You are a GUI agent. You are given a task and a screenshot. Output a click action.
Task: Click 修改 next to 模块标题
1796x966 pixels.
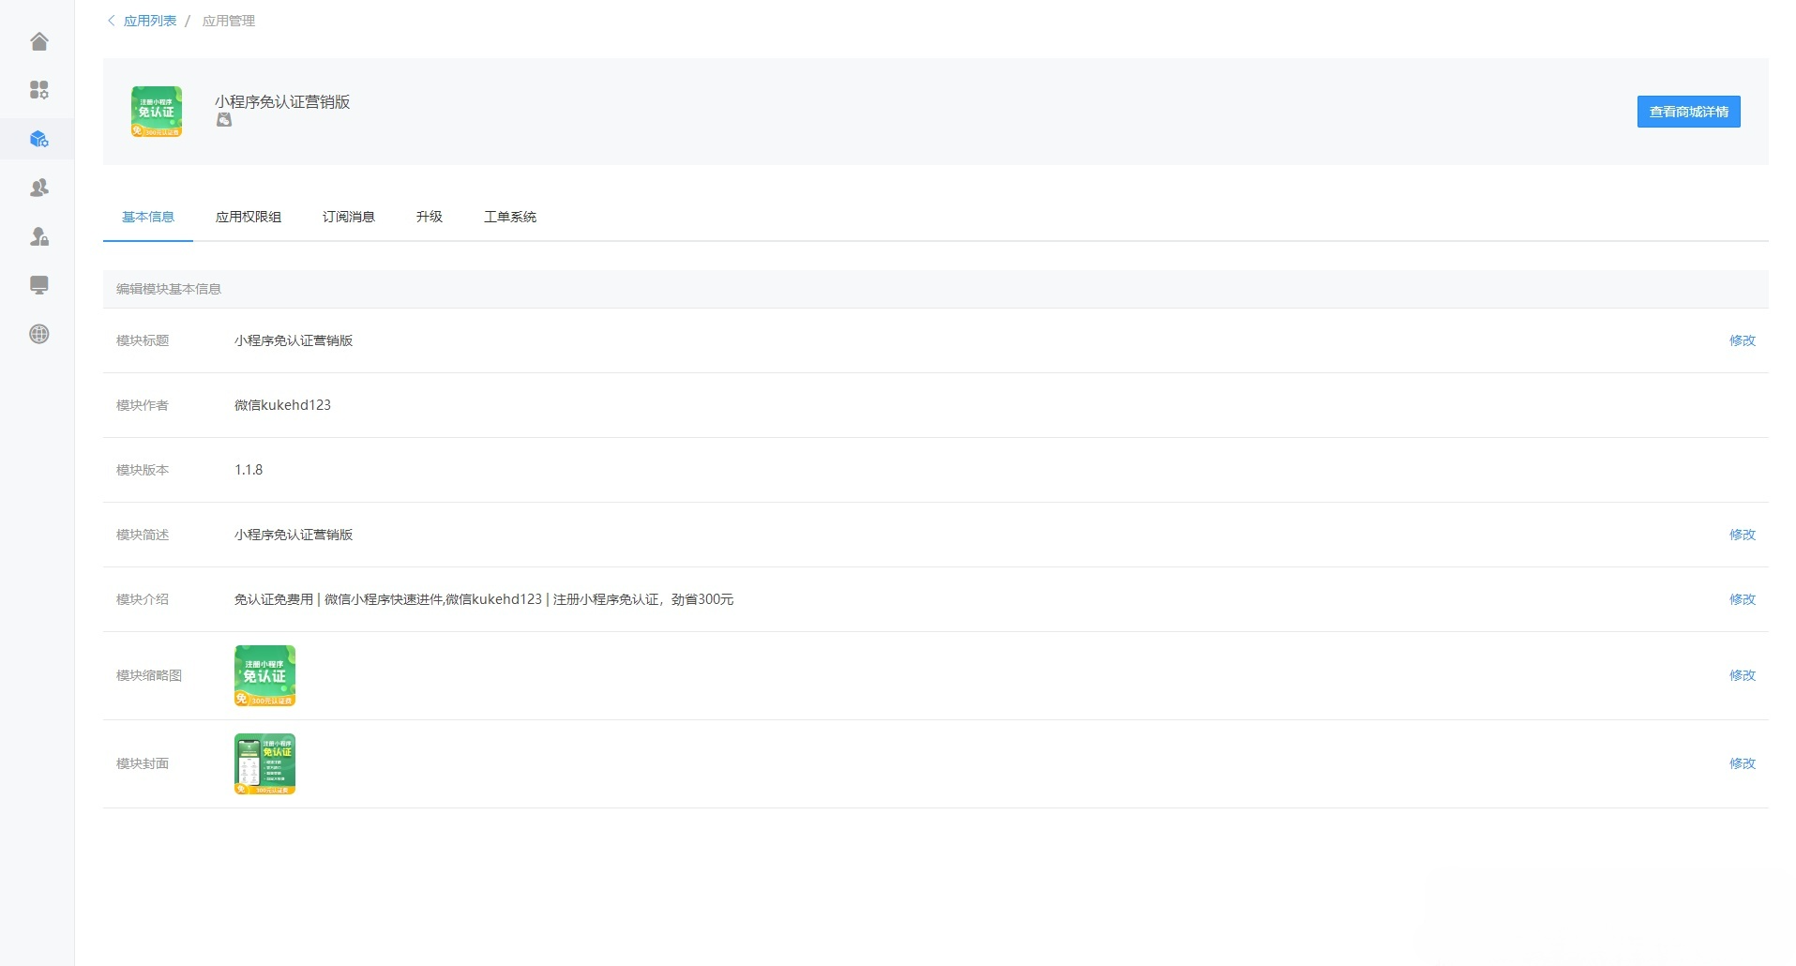pyautogui.click(x=1741, y=340)
